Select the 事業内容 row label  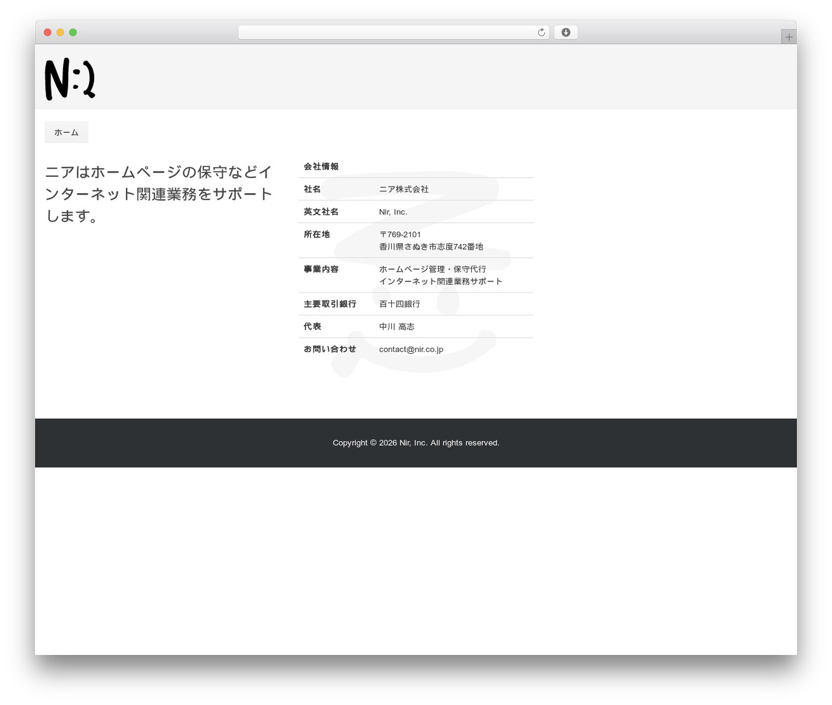pos(321,269)
